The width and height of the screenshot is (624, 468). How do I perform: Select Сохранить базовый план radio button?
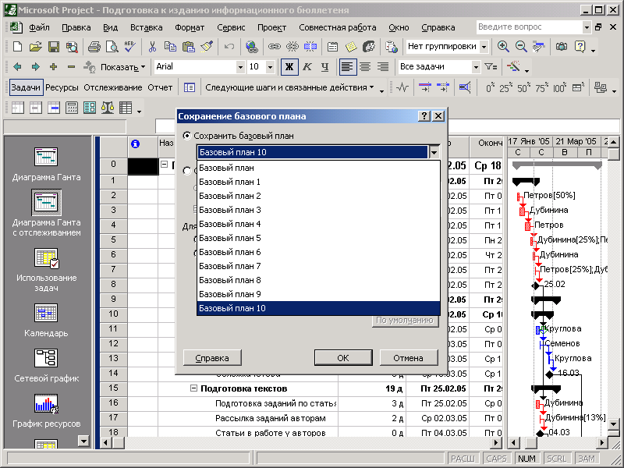coord(186,136)
